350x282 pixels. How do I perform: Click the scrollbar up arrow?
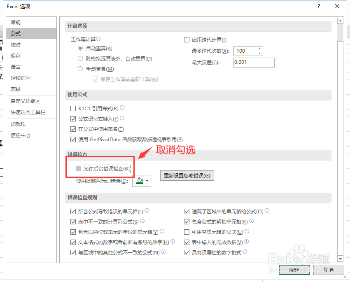click(340, 21)
